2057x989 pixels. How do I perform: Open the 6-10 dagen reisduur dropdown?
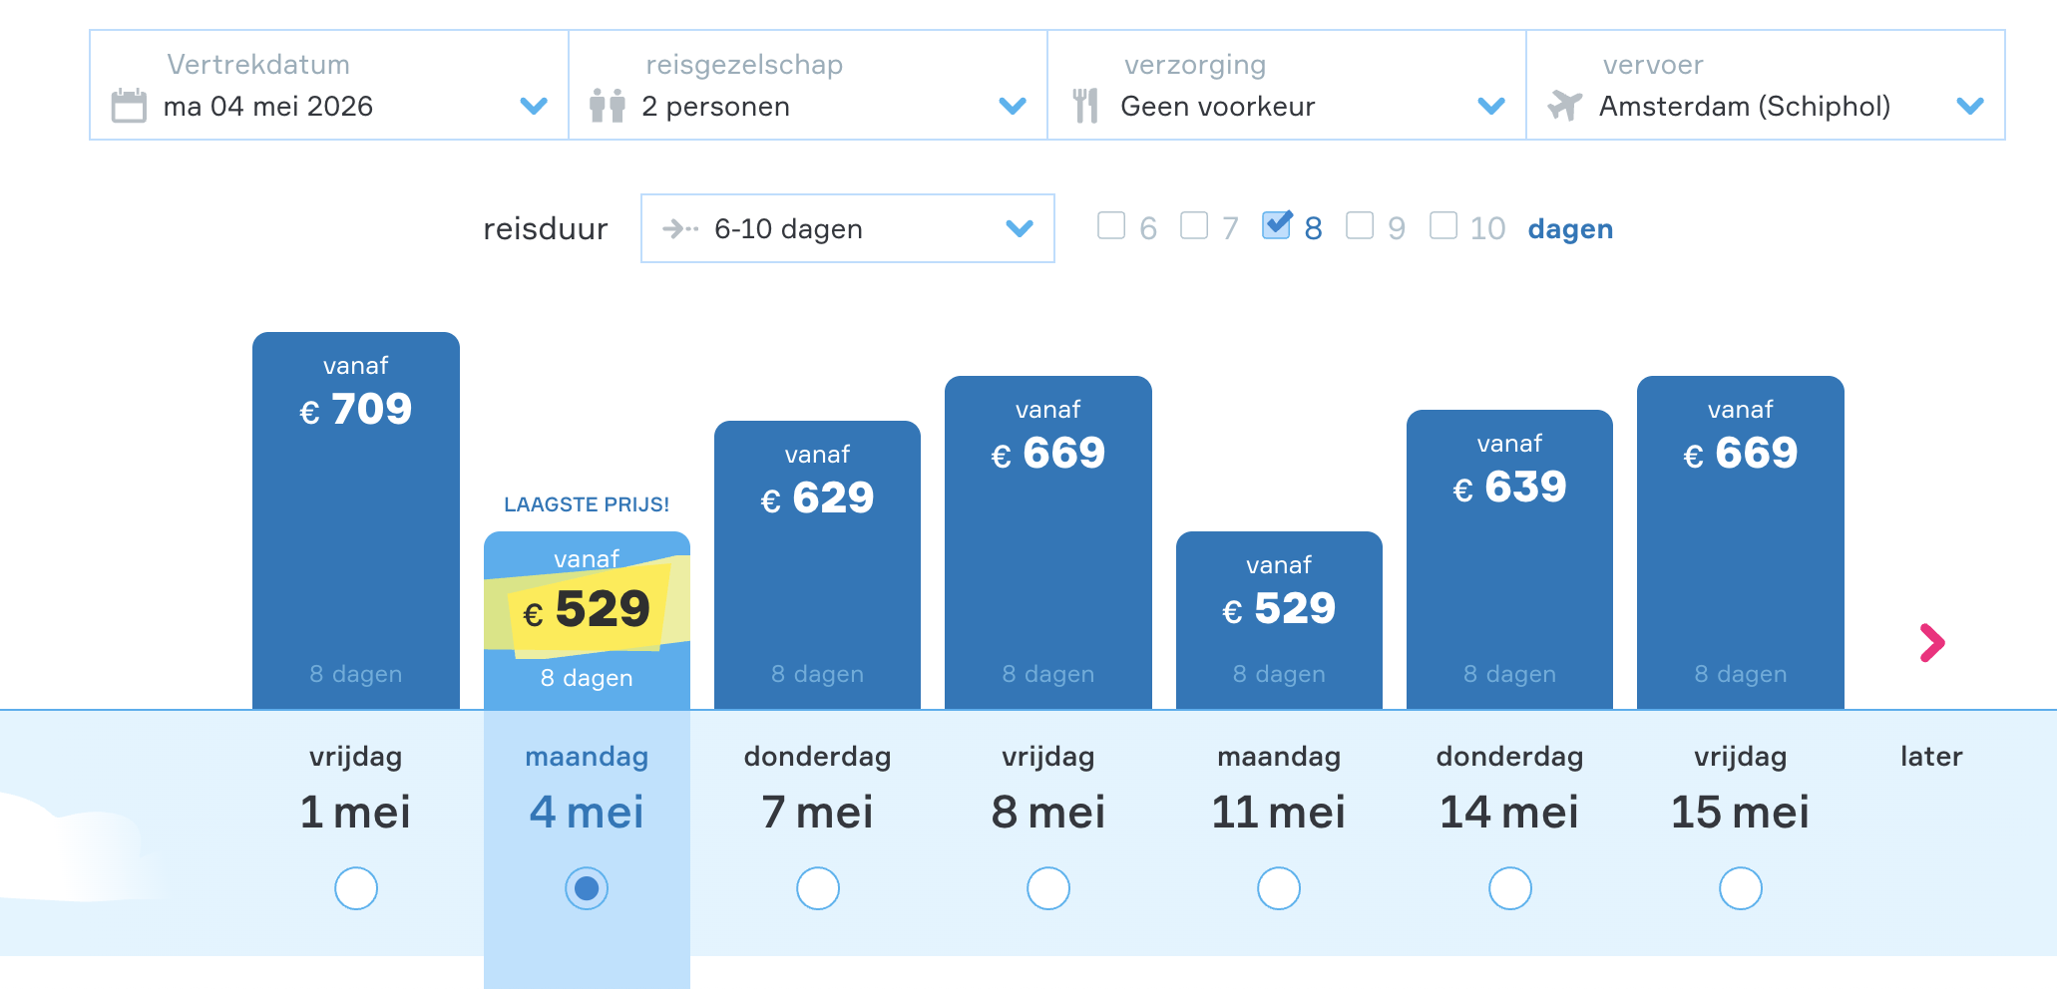coord(1019,229)
